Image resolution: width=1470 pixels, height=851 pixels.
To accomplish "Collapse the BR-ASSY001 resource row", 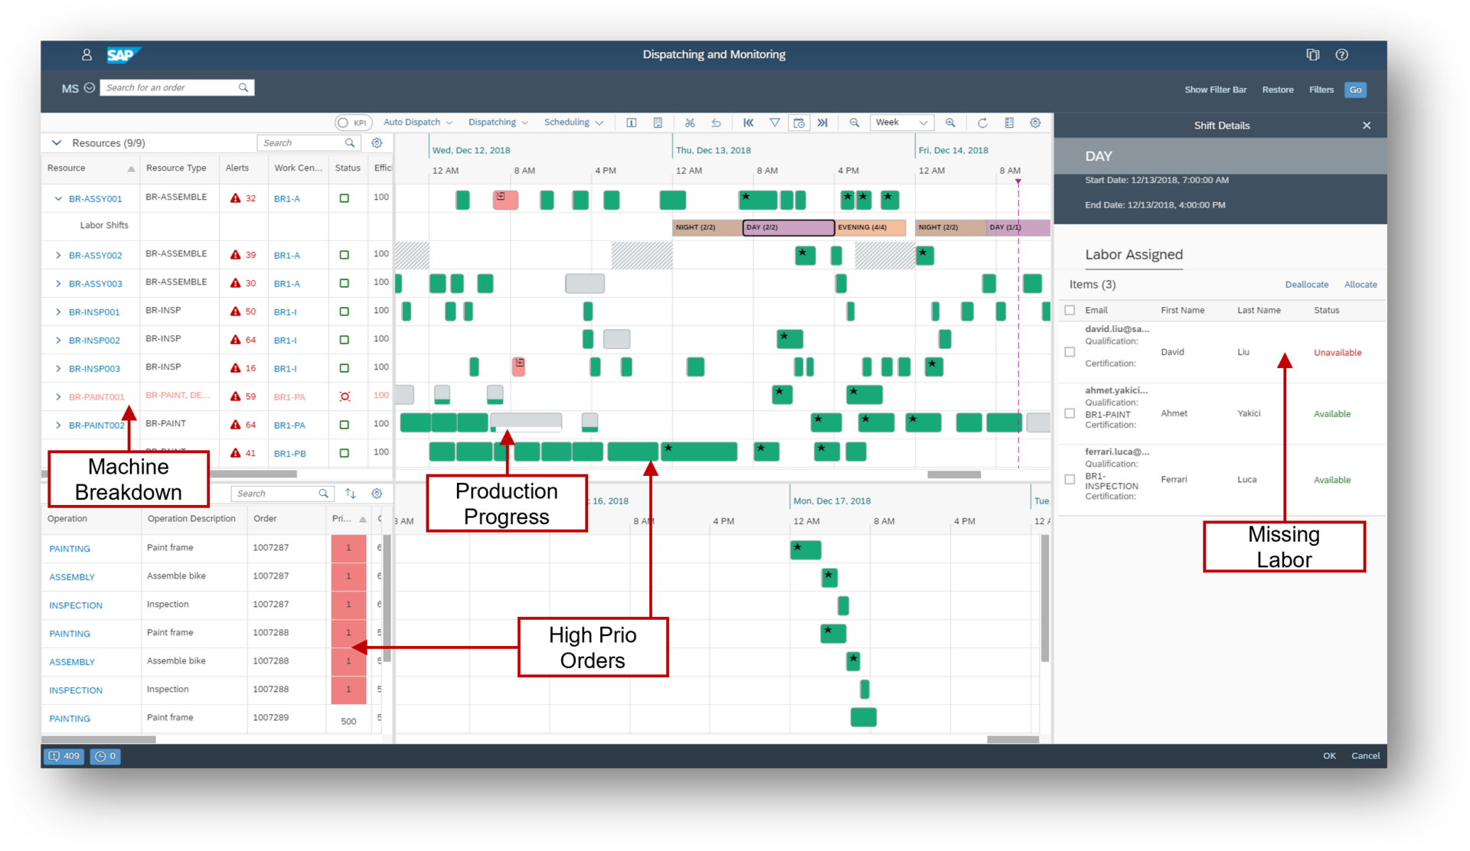I will [x=57, y=197].
